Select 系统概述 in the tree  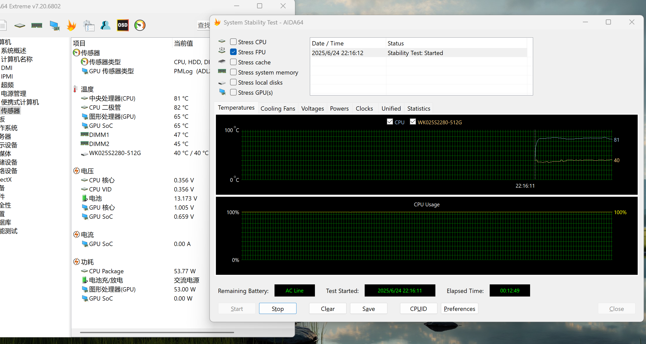[14, 51]
